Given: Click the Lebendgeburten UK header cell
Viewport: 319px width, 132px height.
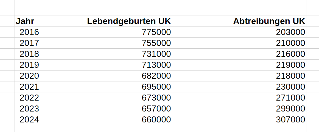Looking at the screenshot, I should 129,21.
